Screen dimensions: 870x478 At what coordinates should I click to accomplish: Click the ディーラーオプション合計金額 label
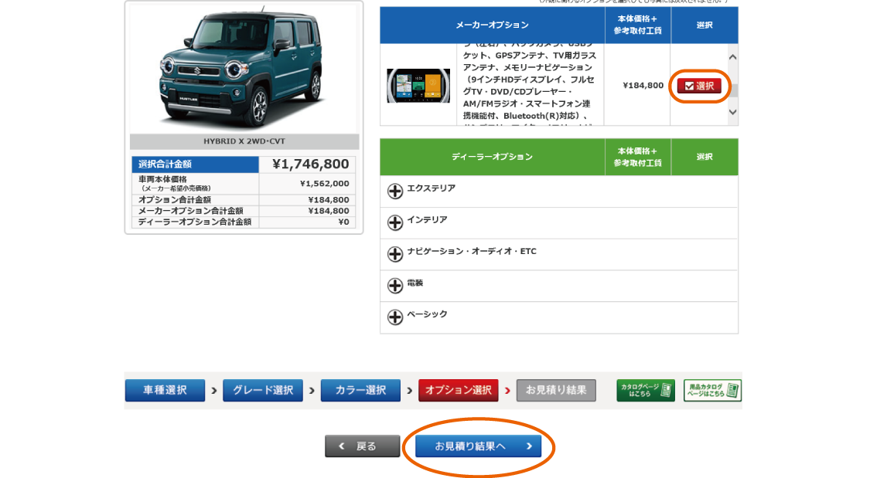195,222
